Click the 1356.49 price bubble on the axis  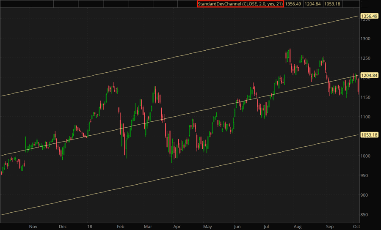368,16
